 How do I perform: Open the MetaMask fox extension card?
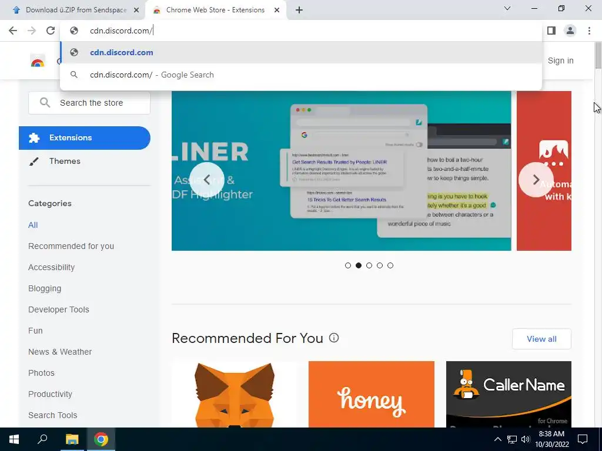[x=235, y=394]
